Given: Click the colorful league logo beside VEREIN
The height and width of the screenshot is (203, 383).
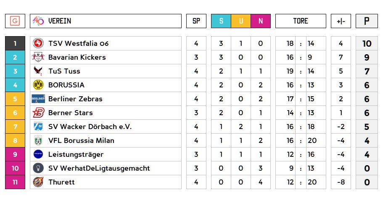Looking at the screenshot, I should (38, 21).
